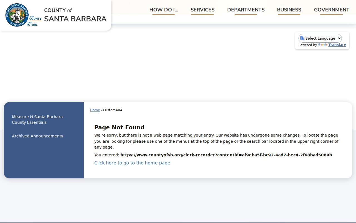Click the Custom404 breadcrumb text
Viewport: 356px width, 223px height.
coord(113,110)
